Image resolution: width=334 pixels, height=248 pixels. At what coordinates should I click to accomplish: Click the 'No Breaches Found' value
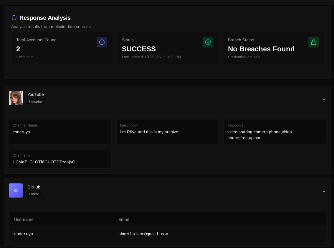point(261,49)
